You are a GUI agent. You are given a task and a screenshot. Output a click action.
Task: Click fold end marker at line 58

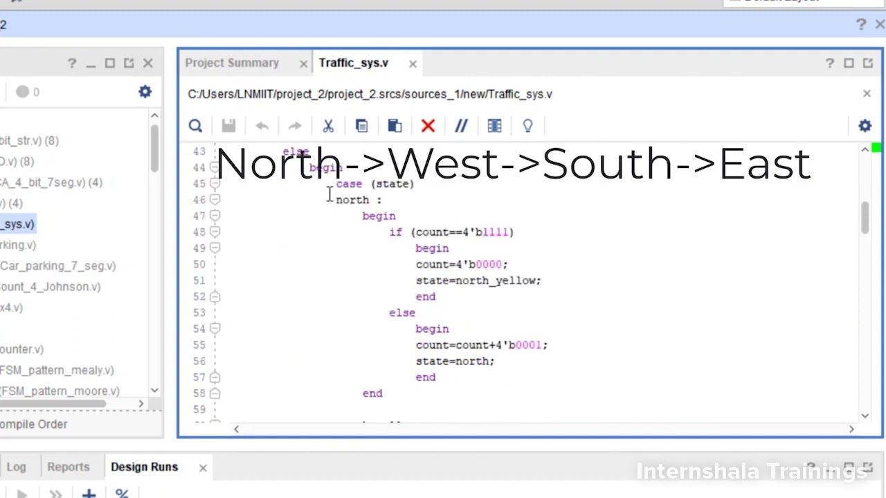(215, 393)
